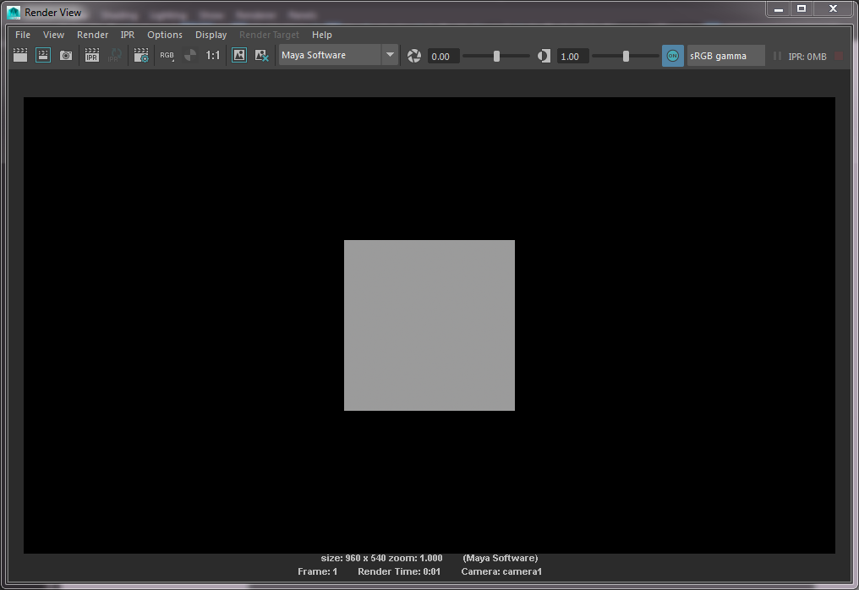Open Render Settings clapperboard gear icon

point(141,55)
